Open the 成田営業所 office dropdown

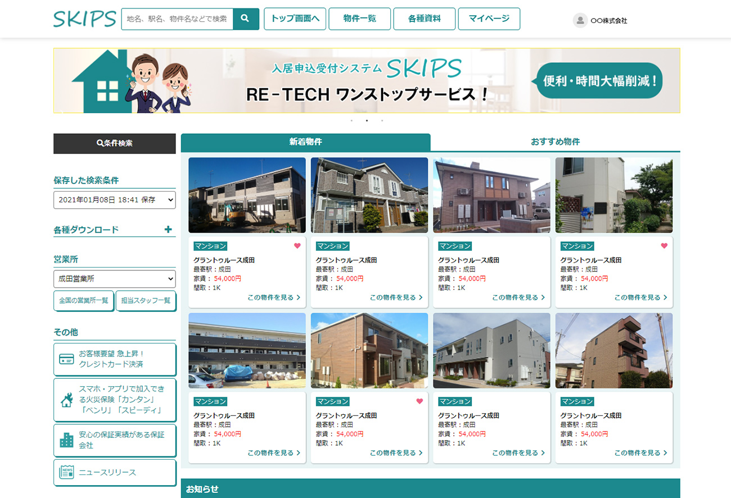point(114,278)
